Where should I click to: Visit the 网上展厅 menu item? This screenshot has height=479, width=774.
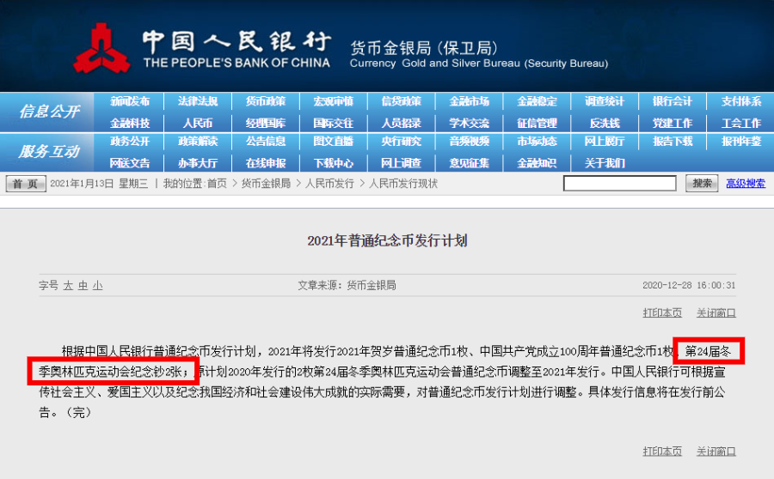click(605, 142)
